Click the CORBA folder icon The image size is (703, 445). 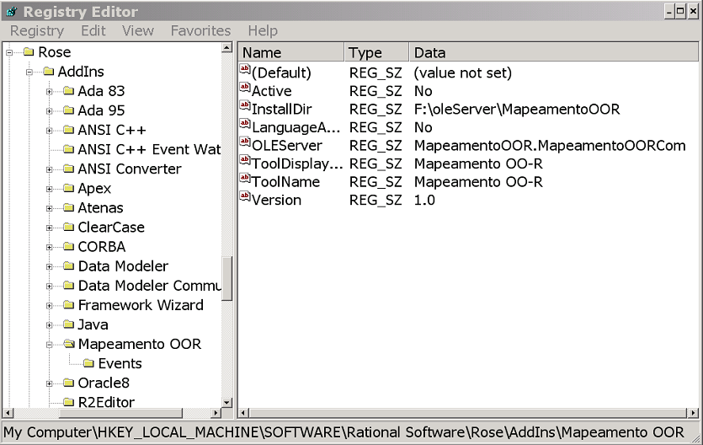point(68,246)
